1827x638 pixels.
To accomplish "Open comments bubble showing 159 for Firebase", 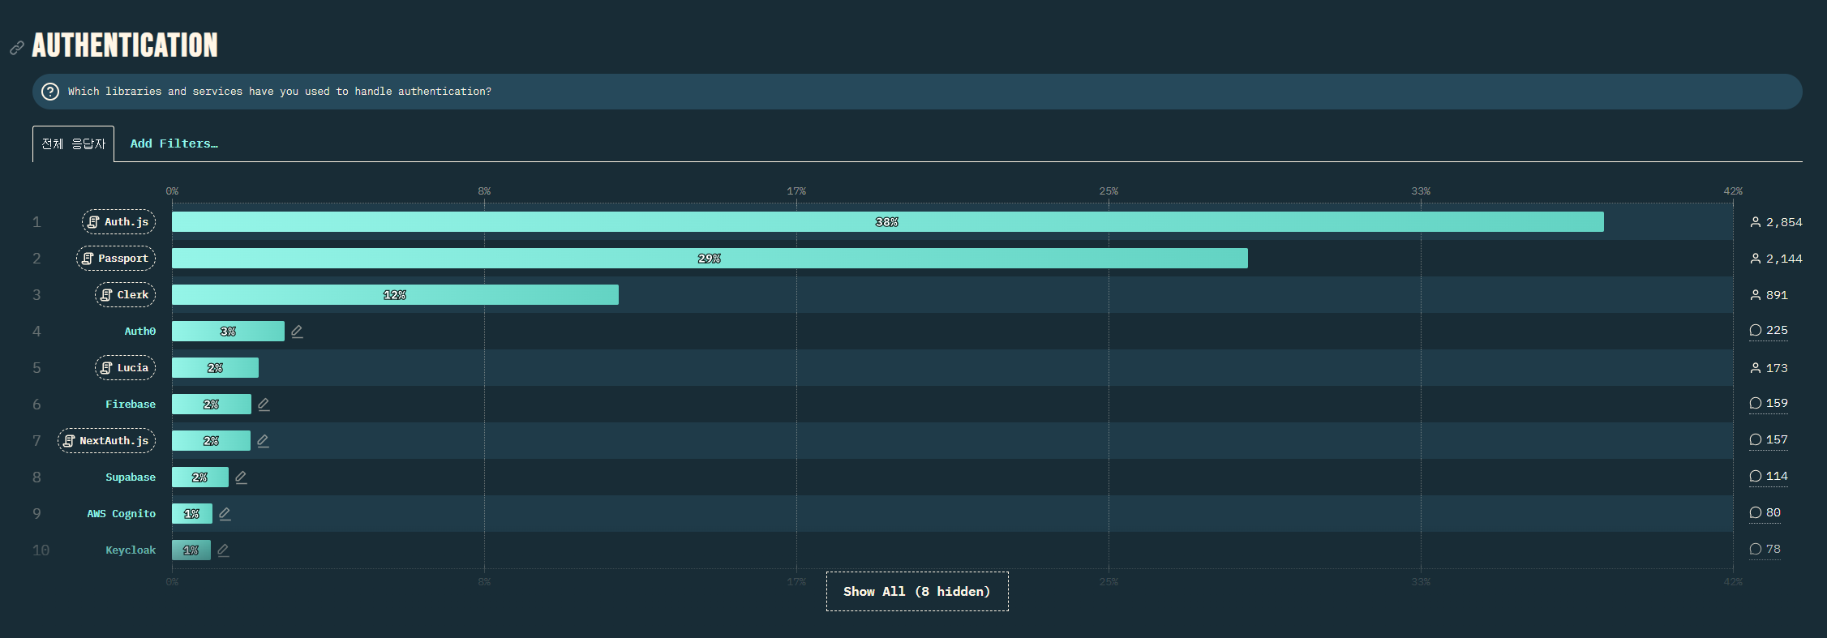I will click(1768, 403).
